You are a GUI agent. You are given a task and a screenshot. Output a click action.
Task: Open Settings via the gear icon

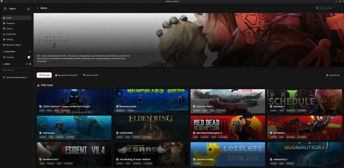(x=4, y=39)
